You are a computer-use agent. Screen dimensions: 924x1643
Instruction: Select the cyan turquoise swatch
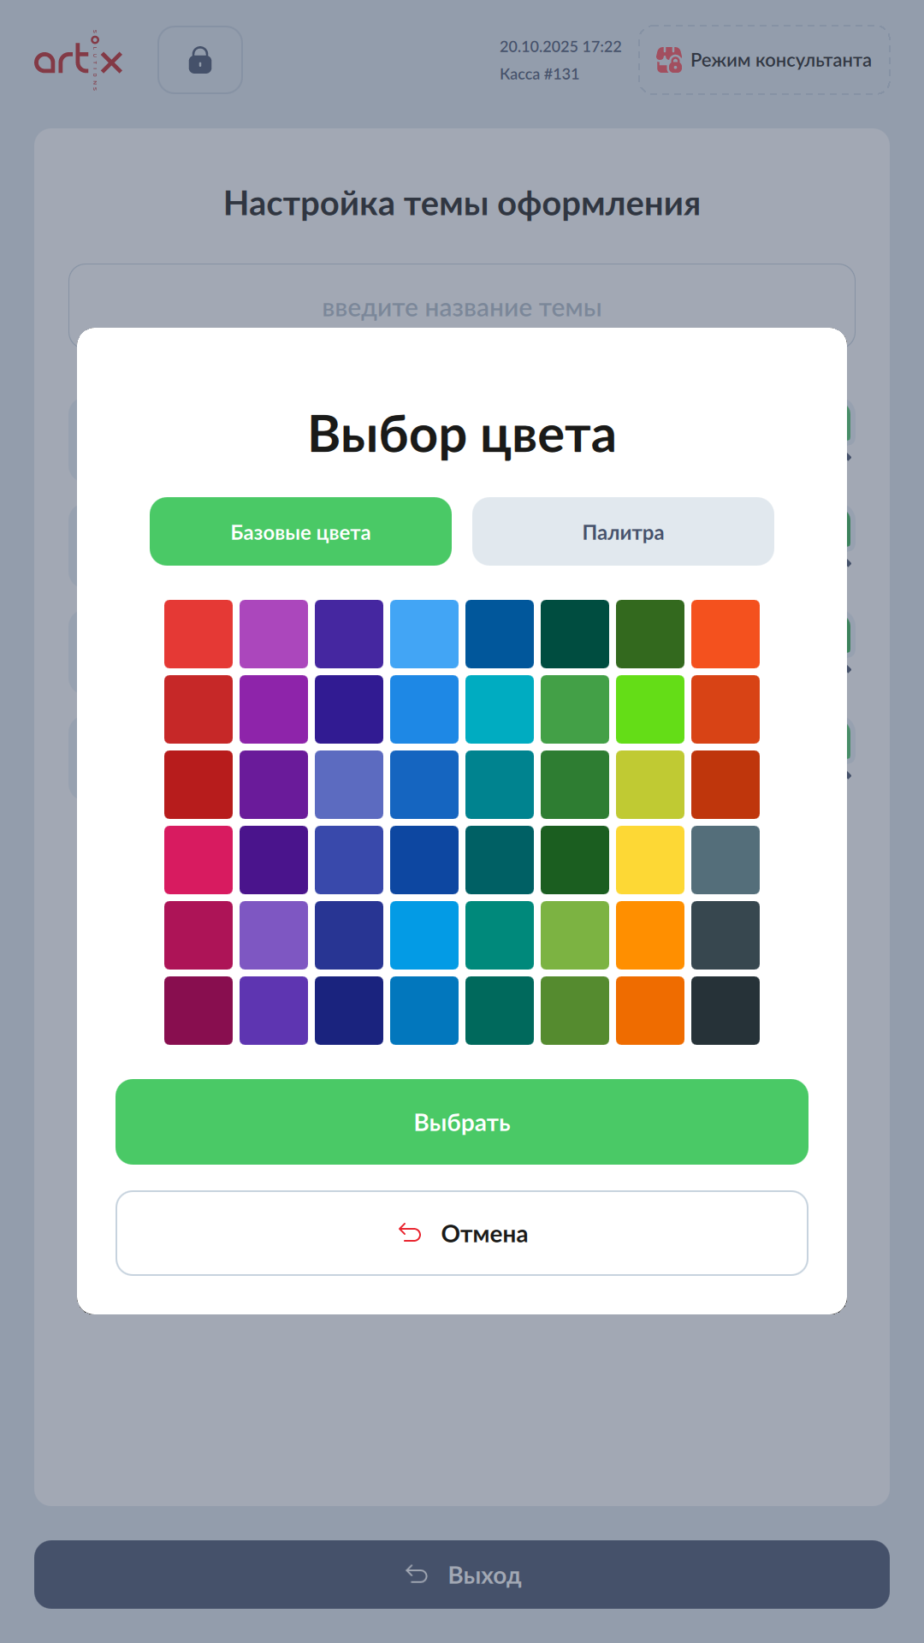click(x=500, y=709)
